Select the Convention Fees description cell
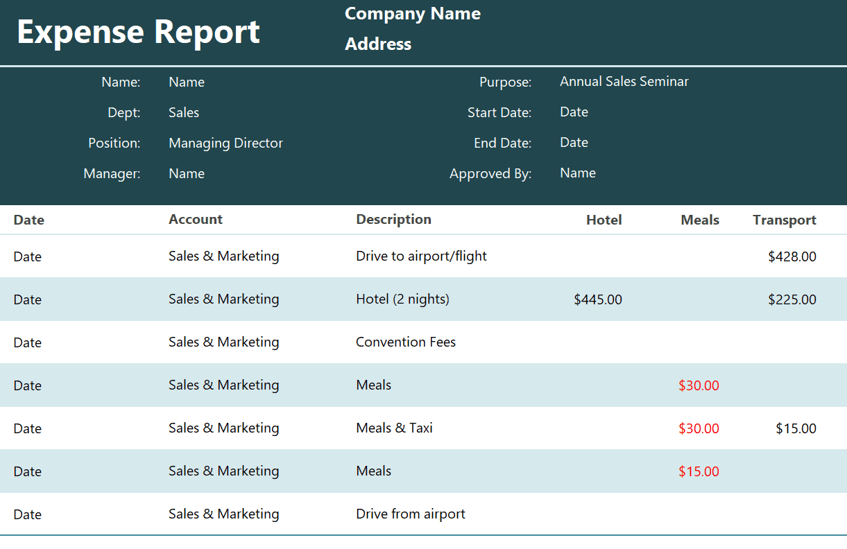This screenshot has width=847, height=549. tap(406, 342)
